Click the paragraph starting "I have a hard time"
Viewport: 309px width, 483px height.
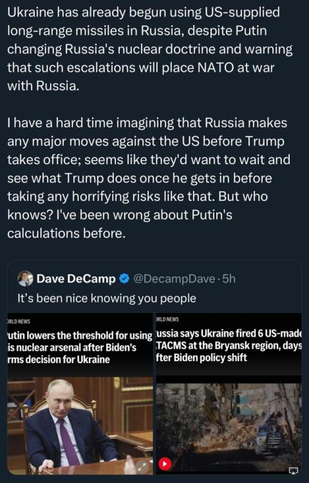(149, 178)
